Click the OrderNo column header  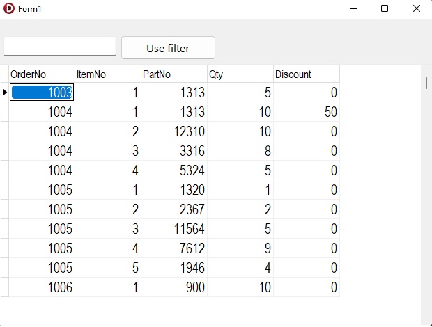(42, 74)
